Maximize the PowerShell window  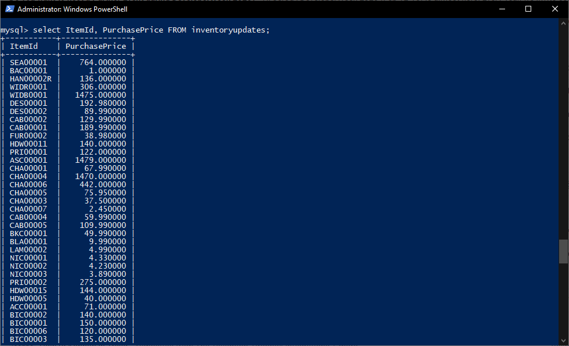(x=528, y=9)
